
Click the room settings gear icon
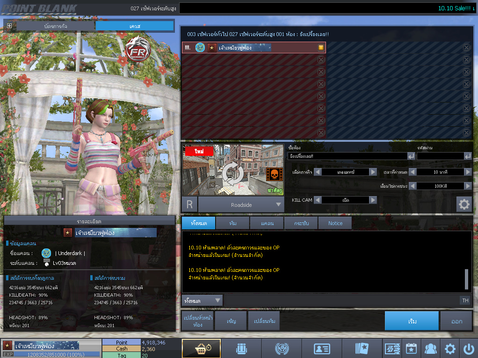[464, 204]
